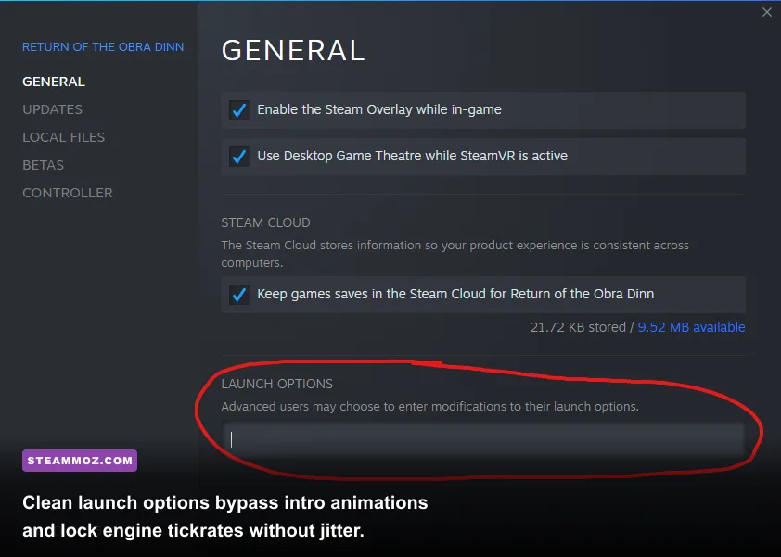Switch to the Updates tab
Screen dimensions: 781x557
coord(52,109)
